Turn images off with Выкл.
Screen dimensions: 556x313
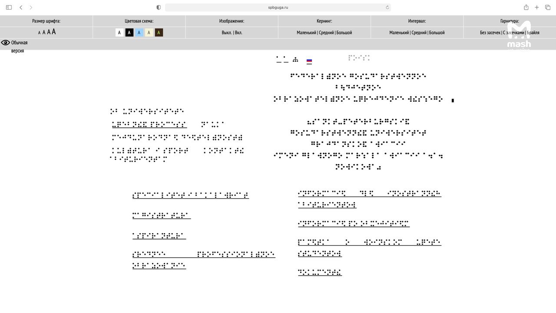coord(226,33)
